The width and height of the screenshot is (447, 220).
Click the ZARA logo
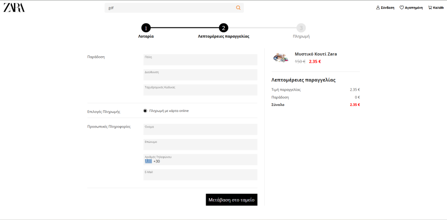tap(14, 8)
